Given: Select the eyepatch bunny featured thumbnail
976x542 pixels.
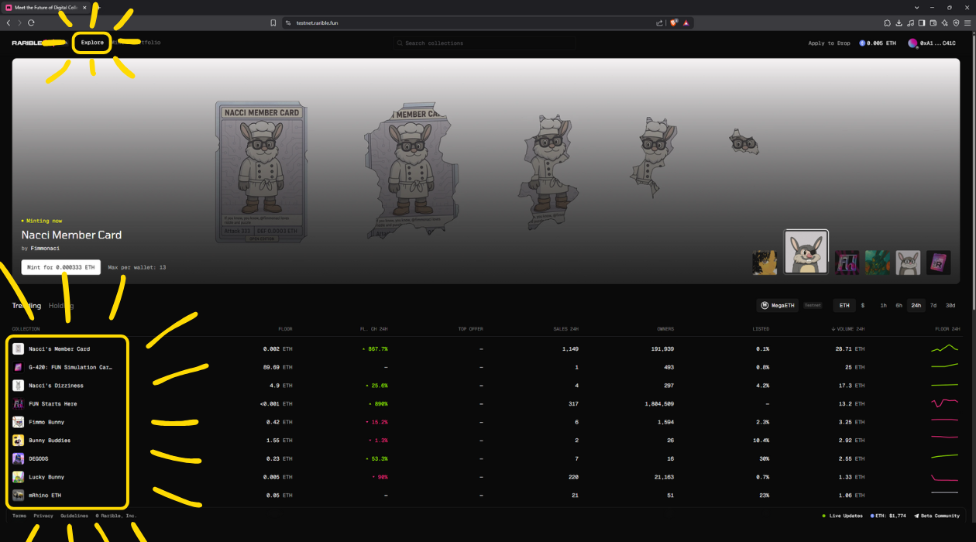Looking at the screenshot, I should click(x=806, y=252).
